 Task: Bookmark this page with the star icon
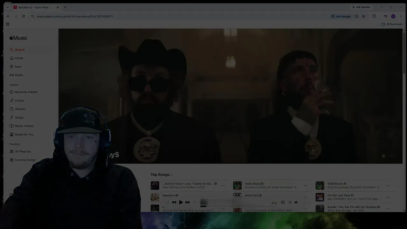pos(363,16)
